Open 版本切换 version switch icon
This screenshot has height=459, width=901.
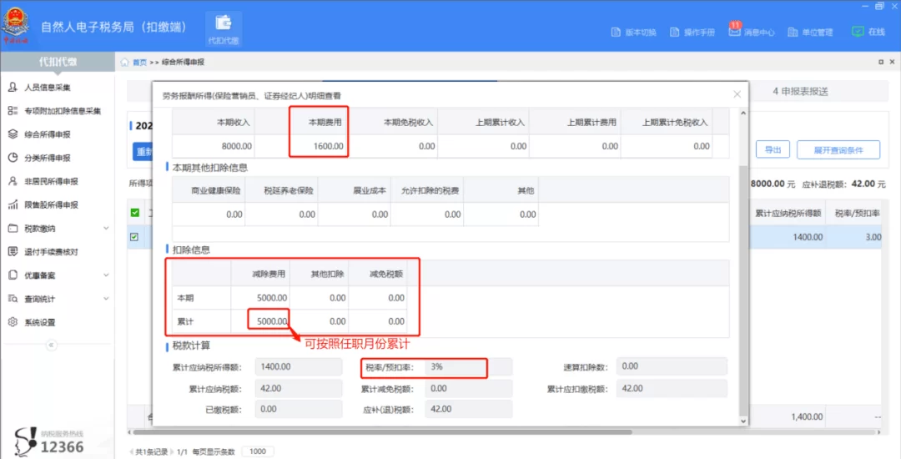pos(617,33)
